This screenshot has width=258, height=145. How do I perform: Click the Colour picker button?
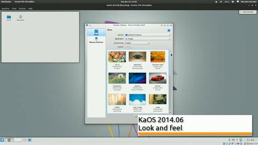(x=129, y=47)
